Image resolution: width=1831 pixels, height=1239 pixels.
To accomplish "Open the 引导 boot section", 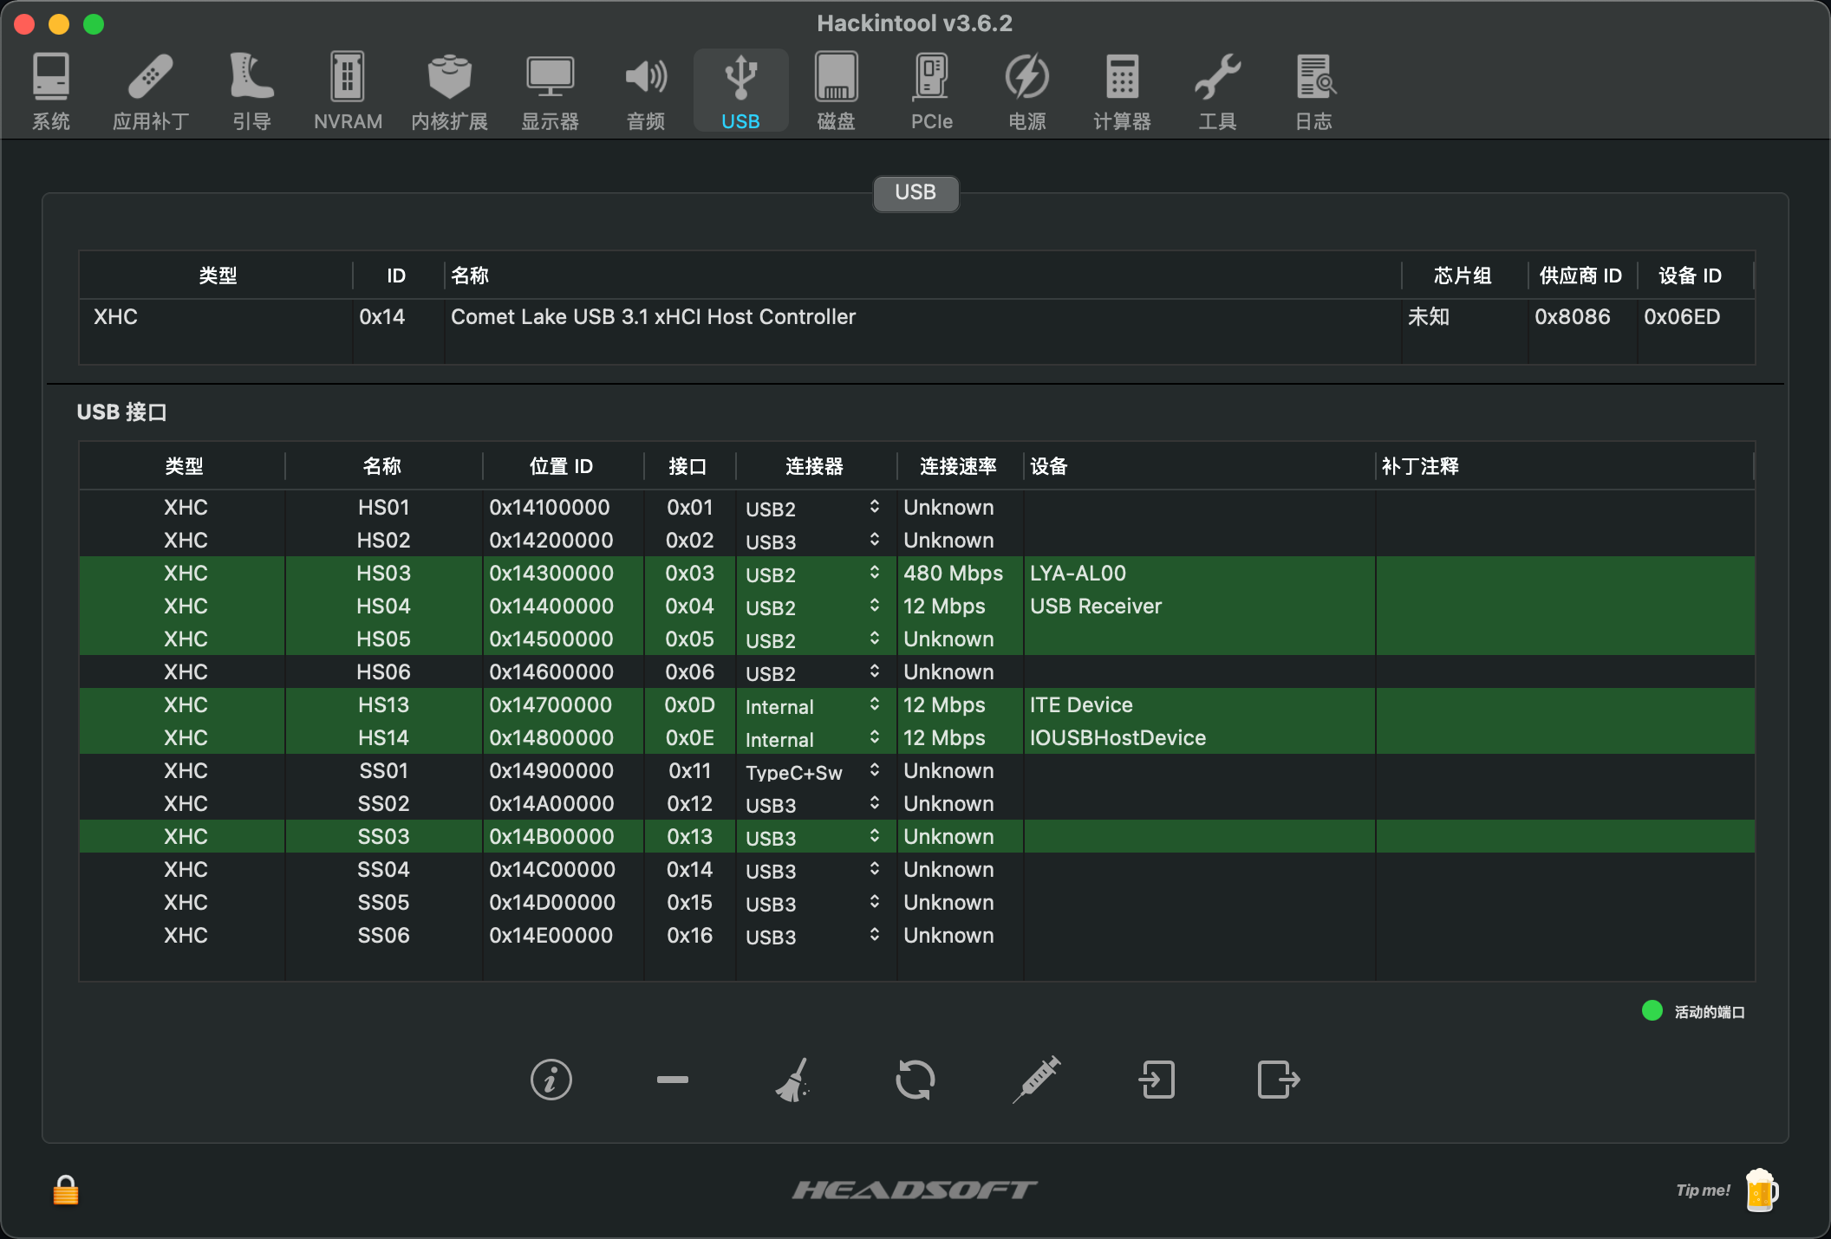I will click(251, 91).
